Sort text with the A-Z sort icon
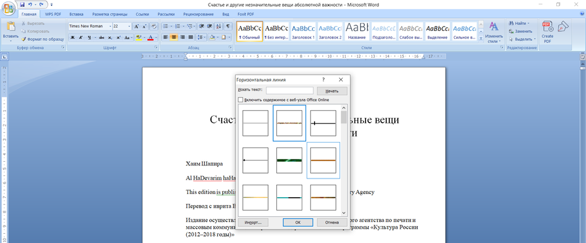This screenshot has height=243, width=586. (x=219, y=27)
